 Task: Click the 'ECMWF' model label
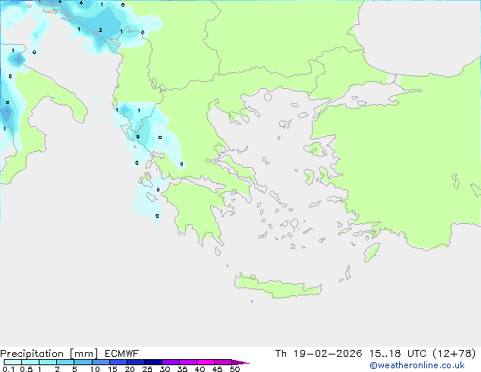click(x=122, y=354)
